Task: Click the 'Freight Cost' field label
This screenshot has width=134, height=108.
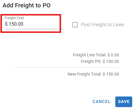Action: click(14, 18)
